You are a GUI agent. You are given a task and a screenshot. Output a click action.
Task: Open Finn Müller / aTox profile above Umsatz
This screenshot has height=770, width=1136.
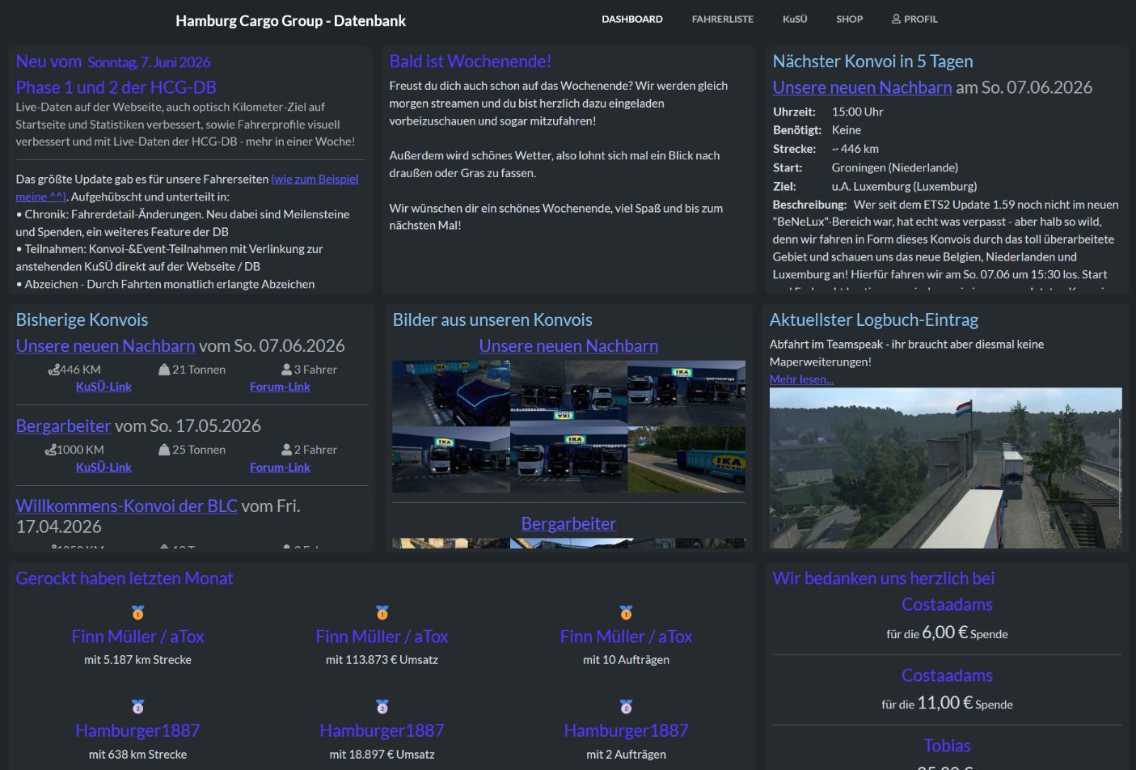[x=382, y=637]
